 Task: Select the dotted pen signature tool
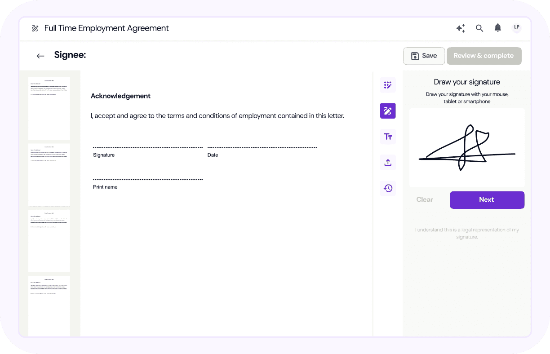click(x=388, y=85)
